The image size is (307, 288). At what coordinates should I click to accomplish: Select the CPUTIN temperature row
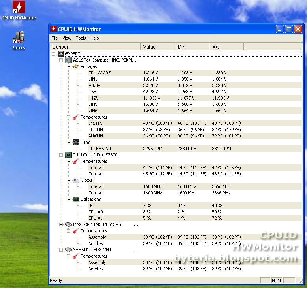click(195, 130)
